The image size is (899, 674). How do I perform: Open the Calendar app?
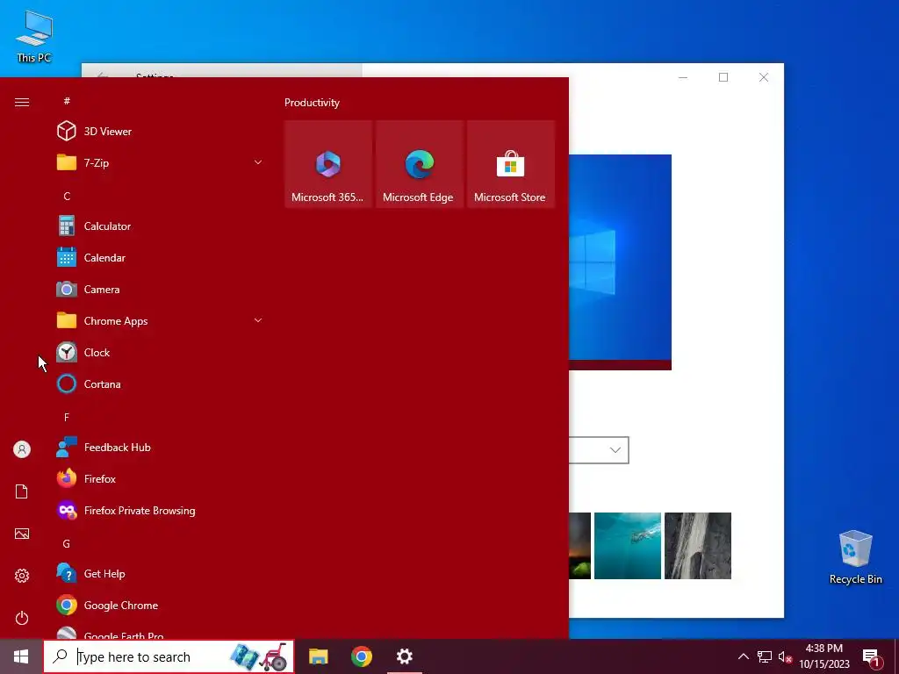click(x=160, y=257)
